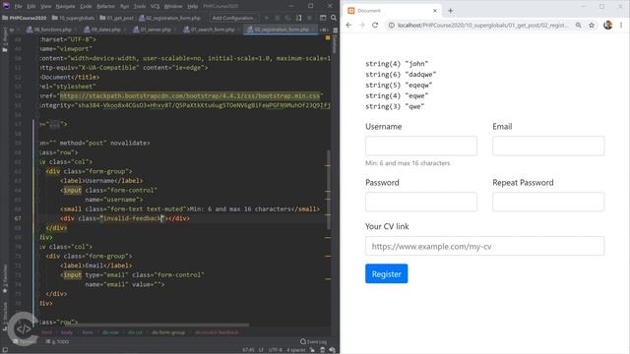Viewport: 630px width, 354px height.
Task: Change 4 spaces indent setting
Action: coord(295,350)
